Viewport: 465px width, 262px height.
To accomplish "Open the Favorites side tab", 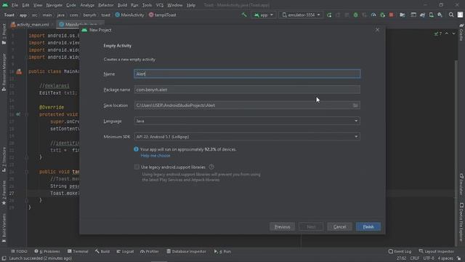I will pyautogui.click(x=4, y=192).
